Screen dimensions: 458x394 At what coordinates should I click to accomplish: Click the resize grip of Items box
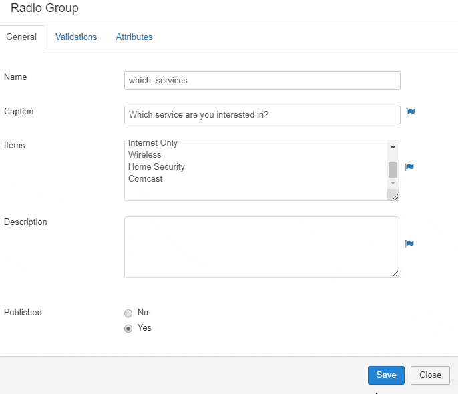(395, 197)
